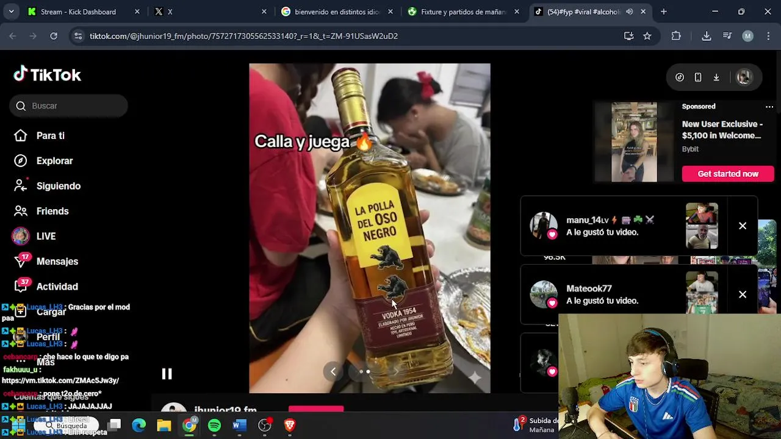Click browser back arrow
Viewport: 781px width, 439px height.
click(12, 36)
